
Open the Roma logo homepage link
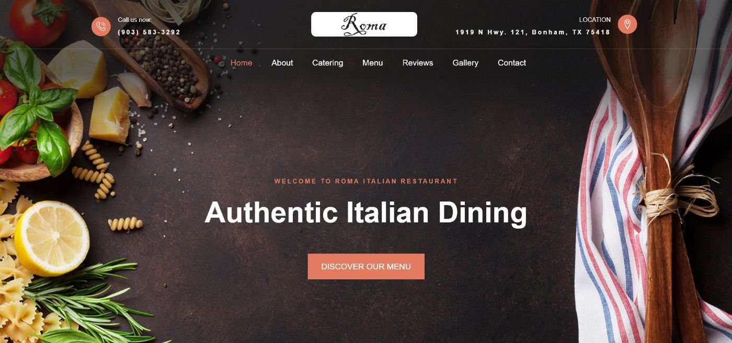[364, 25]
